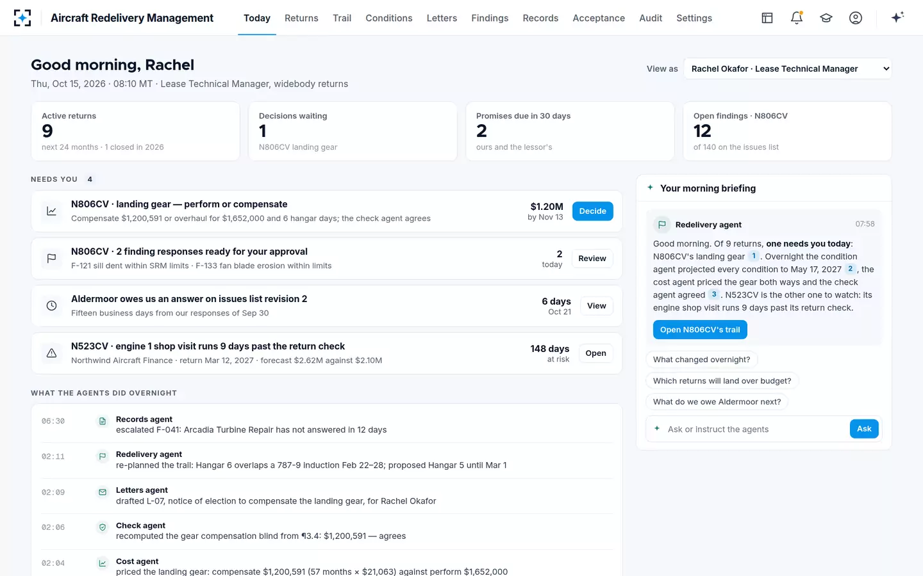Click citation marker 2 in briefing

[851, 269]
